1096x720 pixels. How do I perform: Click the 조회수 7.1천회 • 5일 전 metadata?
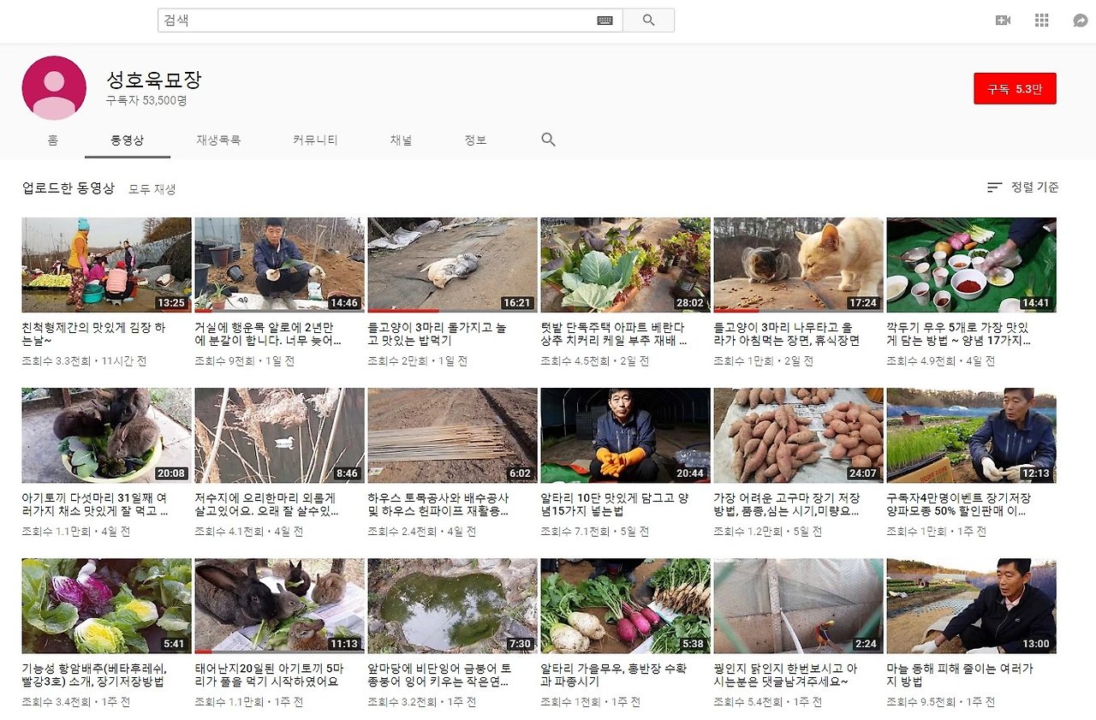[x=595, y=532]
